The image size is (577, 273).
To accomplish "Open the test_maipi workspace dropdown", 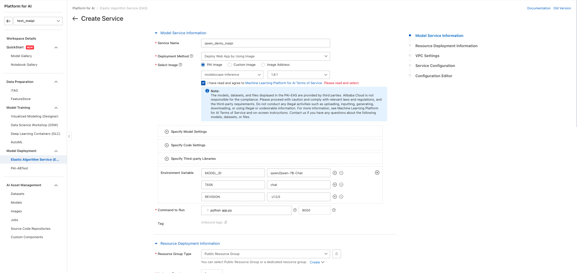I will 38,21.
